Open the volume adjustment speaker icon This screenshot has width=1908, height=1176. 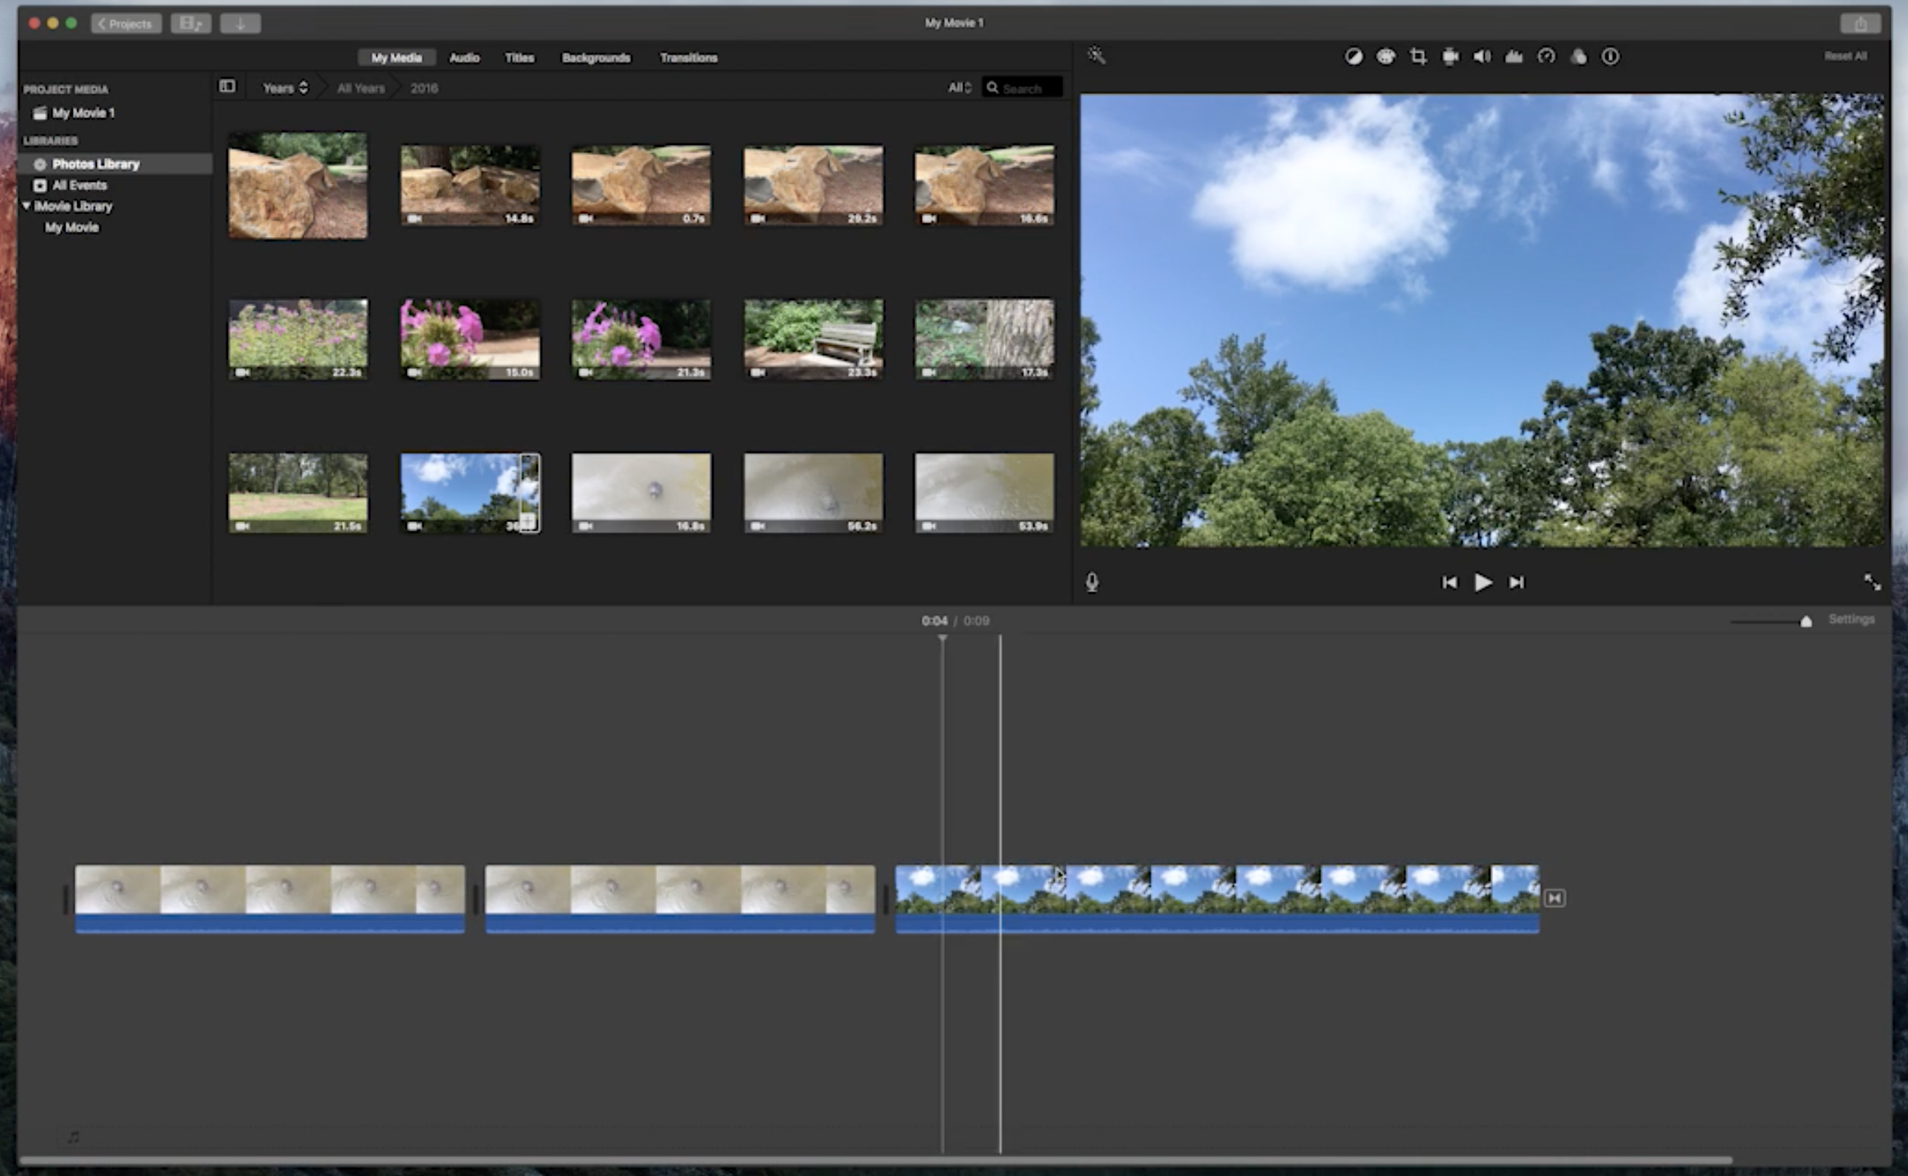coord(1481,57)
